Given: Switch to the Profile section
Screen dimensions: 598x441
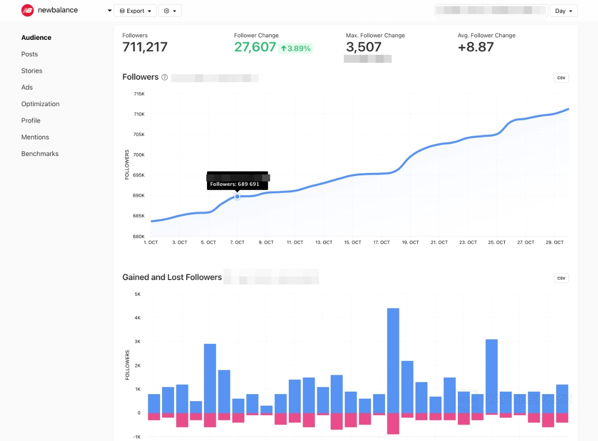Looking at the screenshot, I should (31, 121).
